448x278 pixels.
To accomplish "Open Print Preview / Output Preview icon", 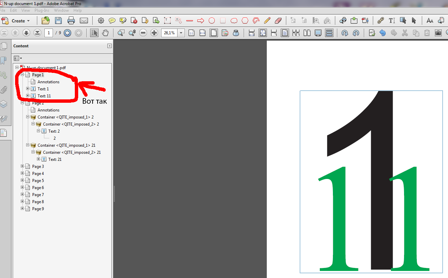I will tap(343, 20).
